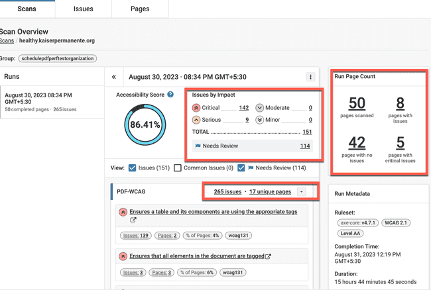The width and height of the screenshot is (431, 290).
Task: Uncheck the Needs Review (114) checkbox
Action: point(243,168)
